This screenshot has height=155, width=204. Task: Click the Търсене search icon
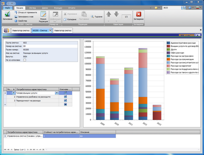point(92,16)
